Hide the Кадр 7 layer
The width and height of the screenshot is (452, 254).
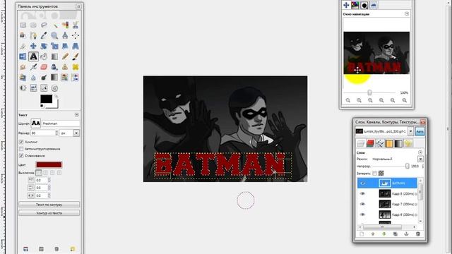tap(362, 204)
